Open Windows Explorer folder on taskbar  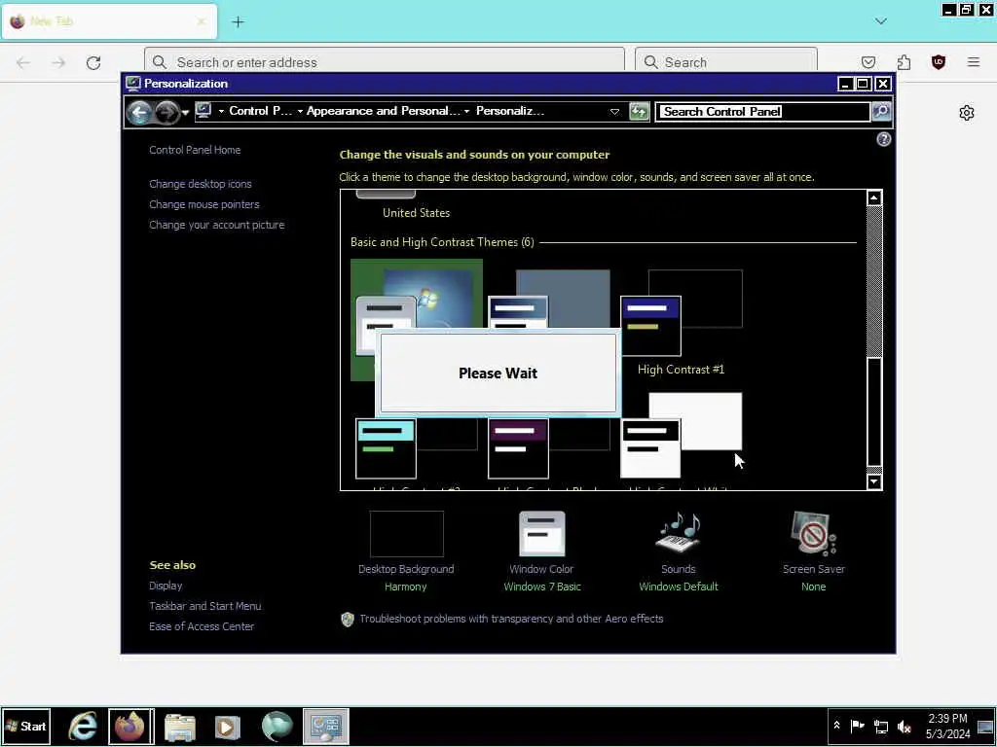[x=180, y=726]
